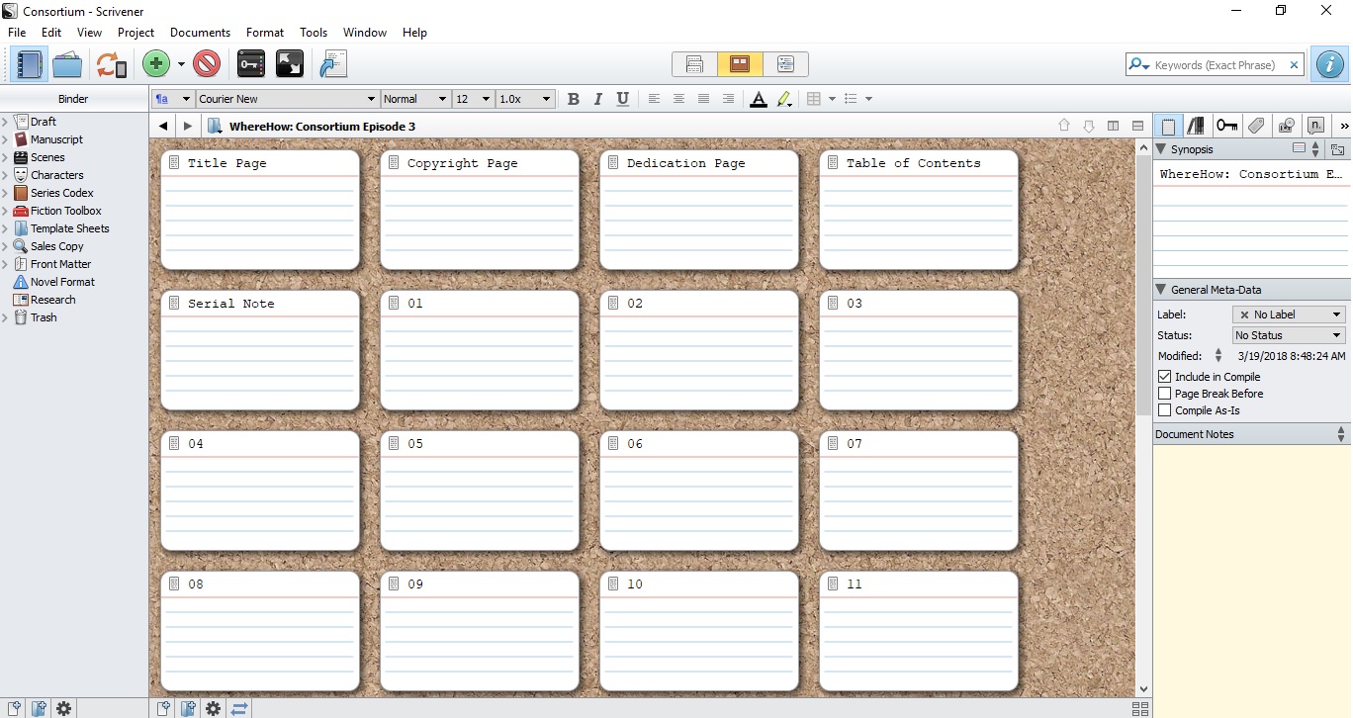Check the Page Break Before option
This screenshot has width=1353, height=718.
[1164, 394]
